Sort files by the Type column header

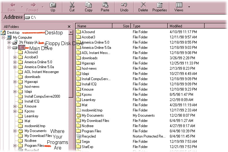point(149,26)
